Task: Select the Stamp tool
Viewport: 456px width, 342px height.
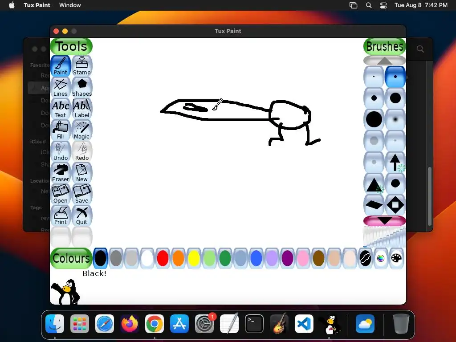Action: 82,66
